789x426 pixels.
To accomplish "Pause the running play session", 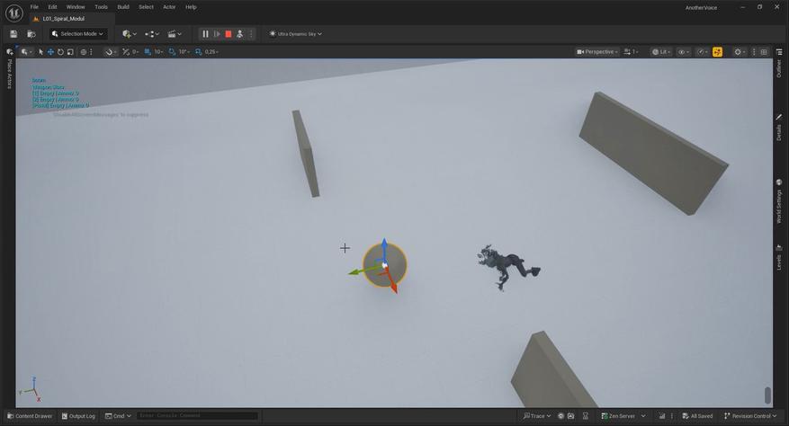I will tap(205, 33).
